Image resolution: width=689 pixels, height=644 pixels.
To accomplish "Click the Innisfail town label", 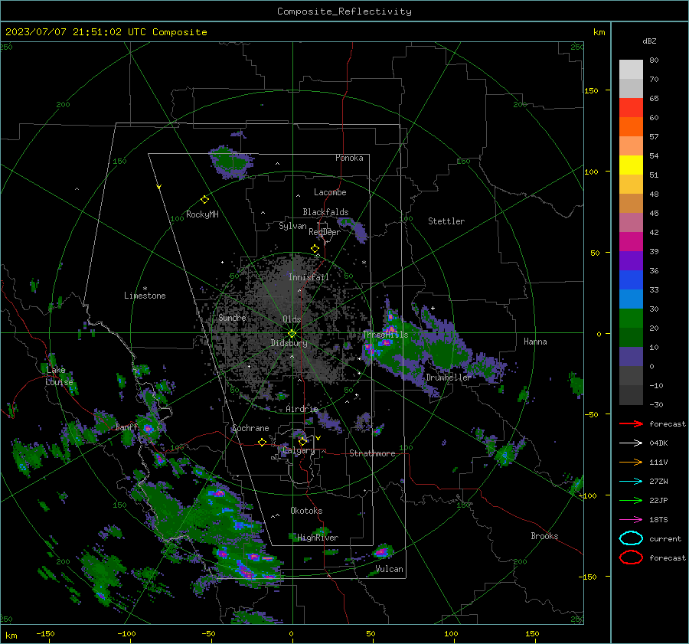I will click(x=309, y=277).
